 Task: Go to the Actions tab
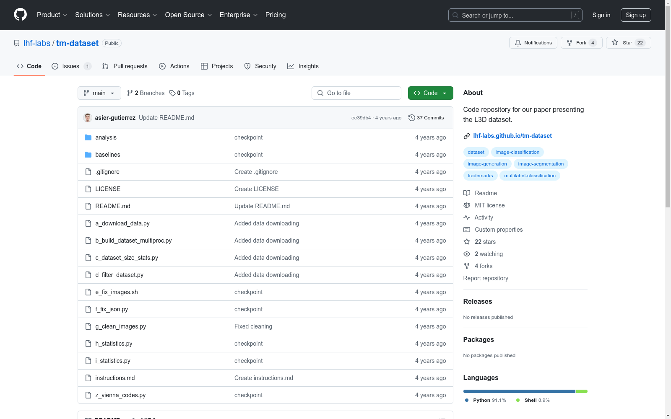(x=174, y=66)
